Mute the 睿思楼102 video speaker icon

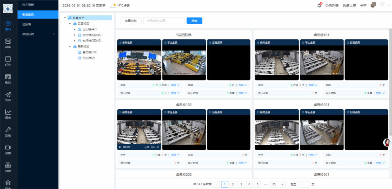tap(153, 147)
